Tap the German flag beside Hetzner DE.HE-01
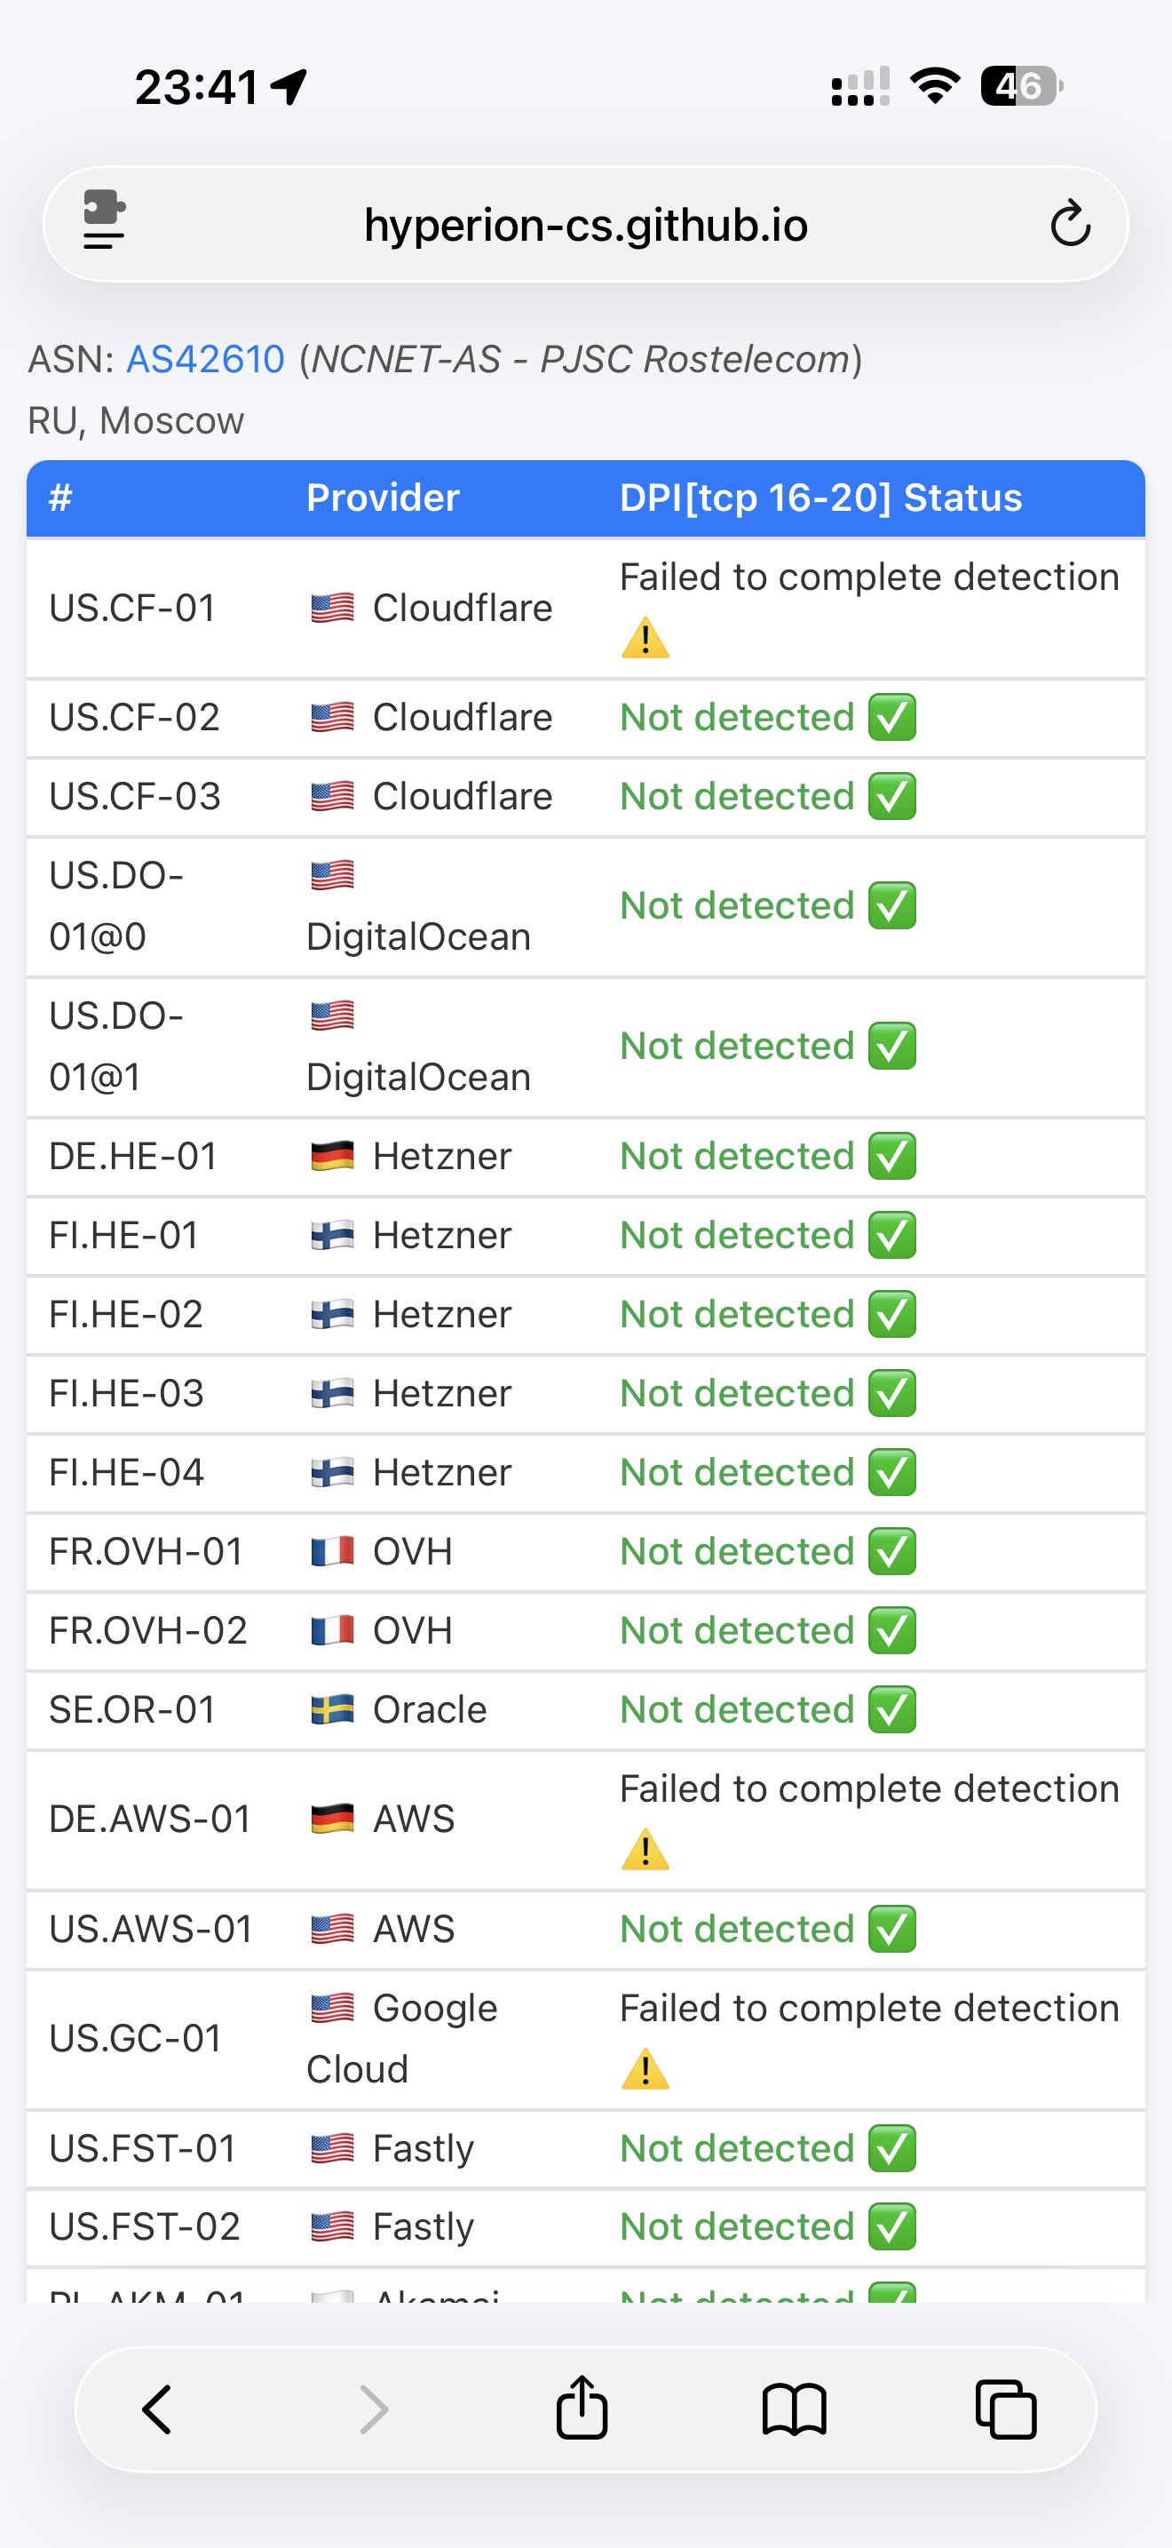Screen dimensions: 1172x2548 point(332,1155)
